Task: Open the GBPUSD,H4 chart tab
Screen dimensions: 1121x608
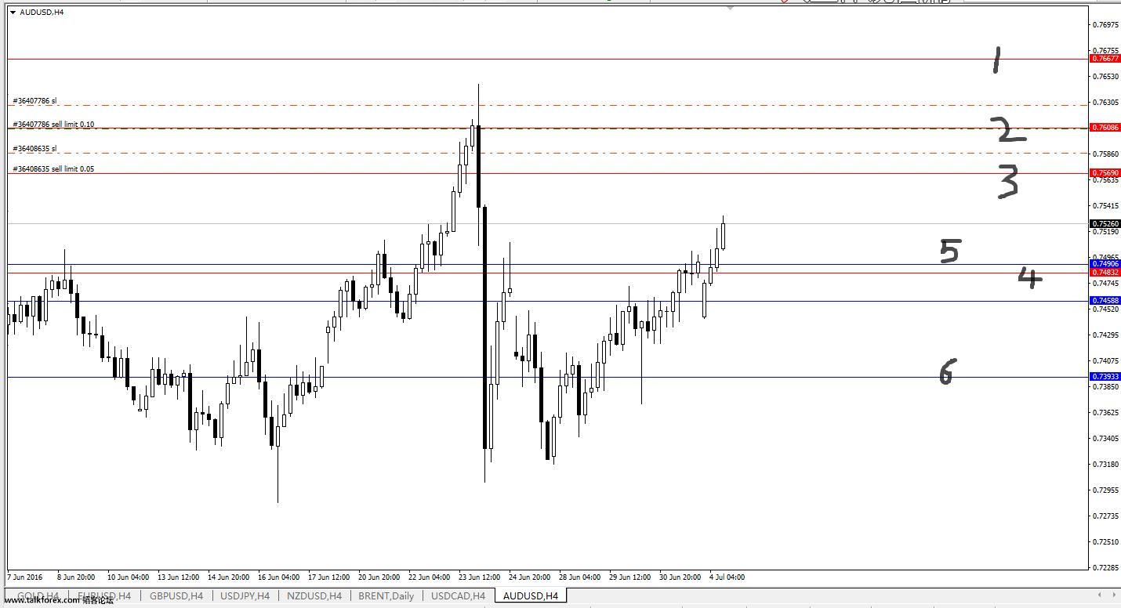Action: 176,596
